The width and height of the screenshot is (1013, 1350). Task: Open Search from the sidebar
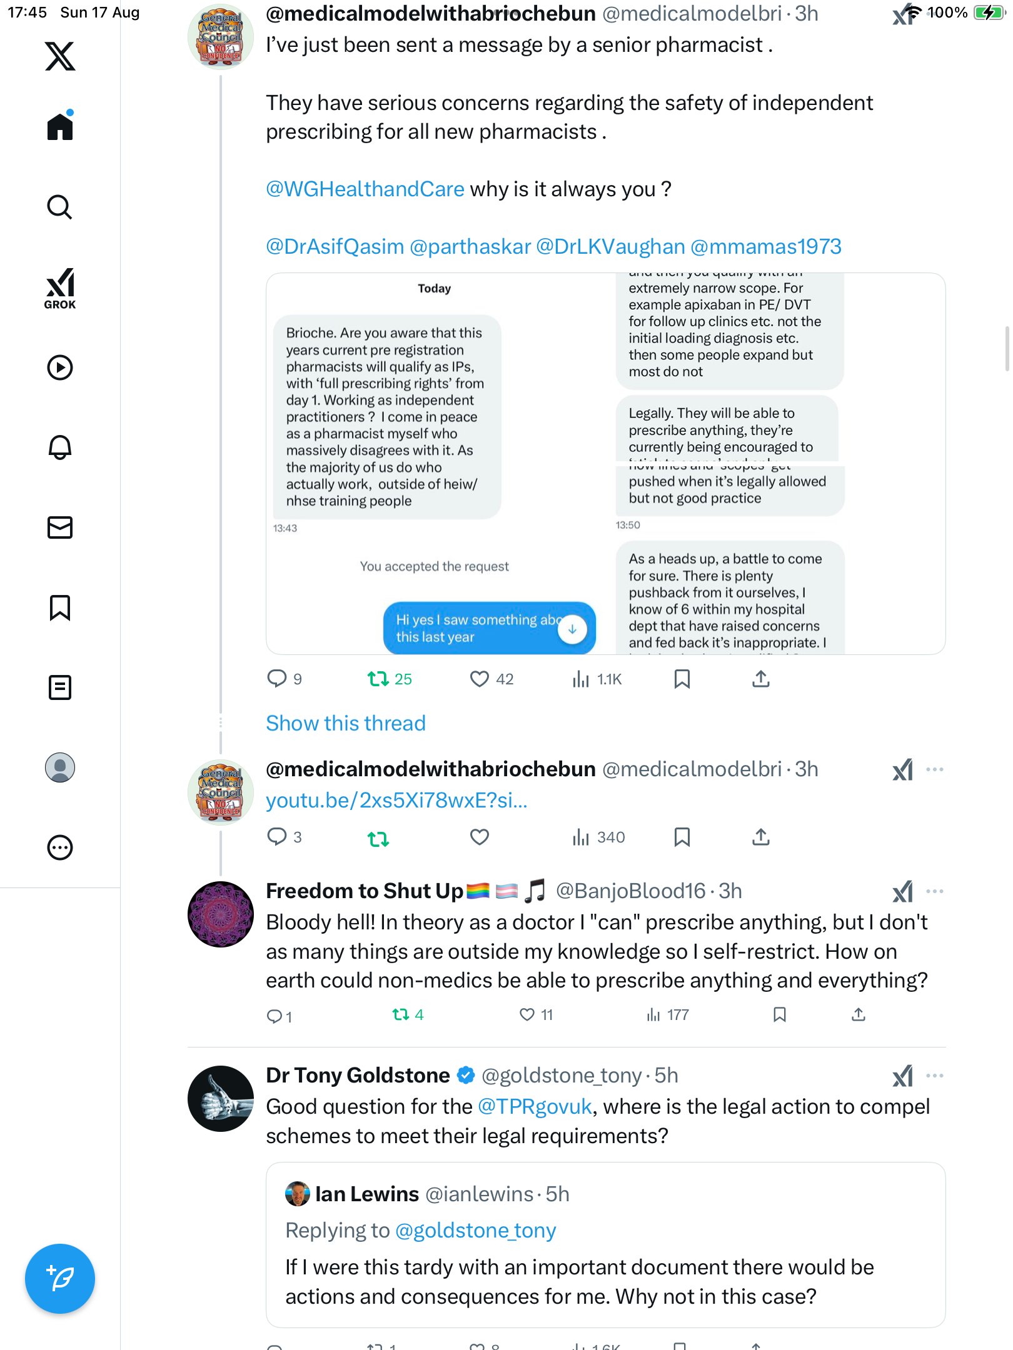click(x=60, y=207)
